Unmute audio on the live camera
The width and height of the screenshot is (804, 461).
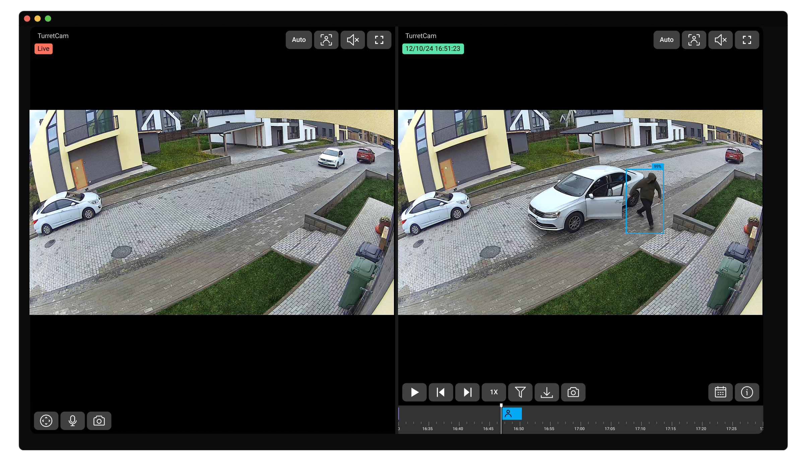pyautogui.click(x=353, y=40)
